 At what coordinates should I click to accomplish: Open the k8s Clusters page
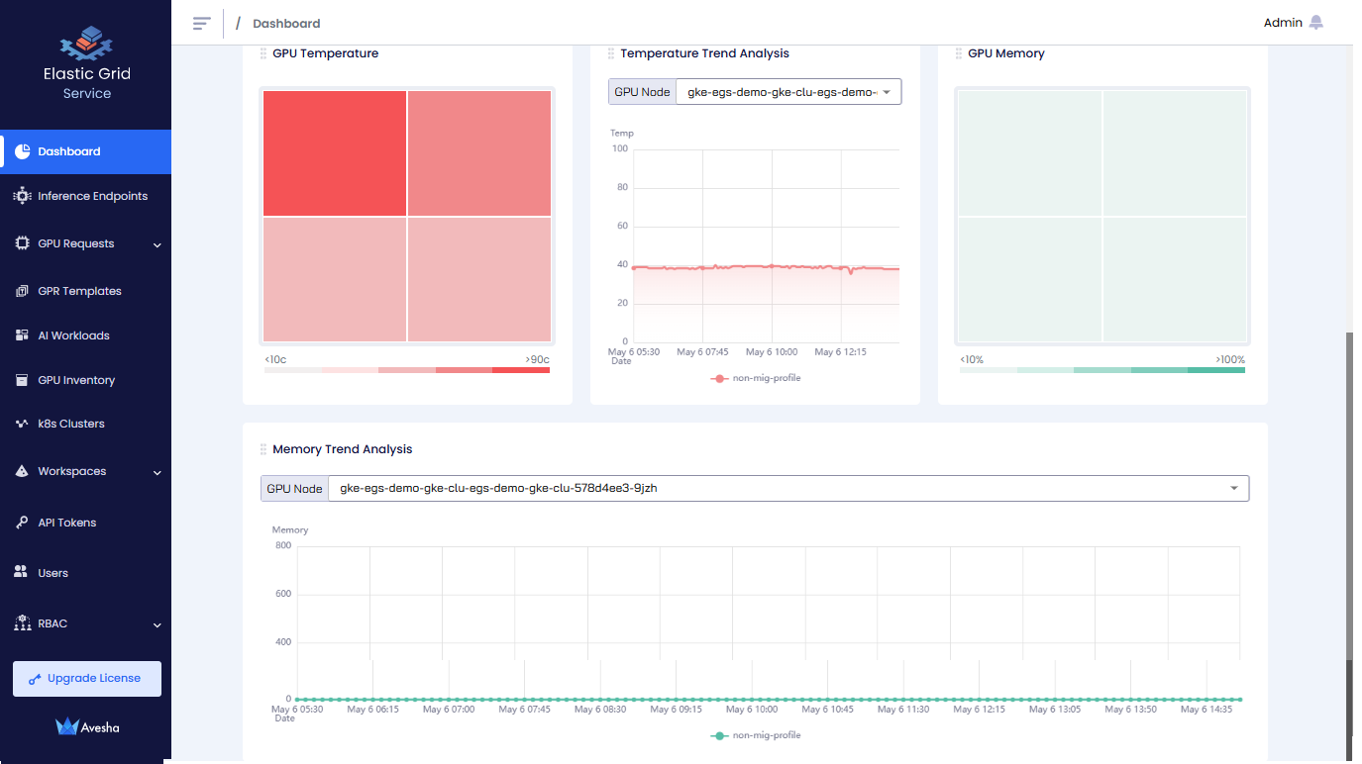click(70, 424)
